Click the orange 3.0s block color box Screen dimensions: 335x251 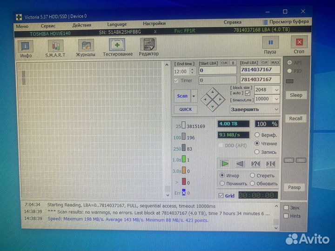tap(184, 170)
